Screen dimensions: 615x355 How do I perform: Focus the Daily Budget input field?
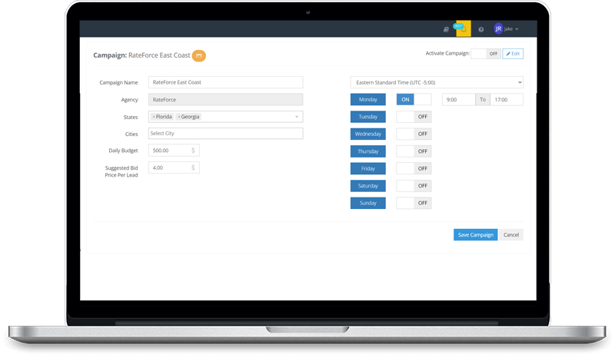pos(174,151)
